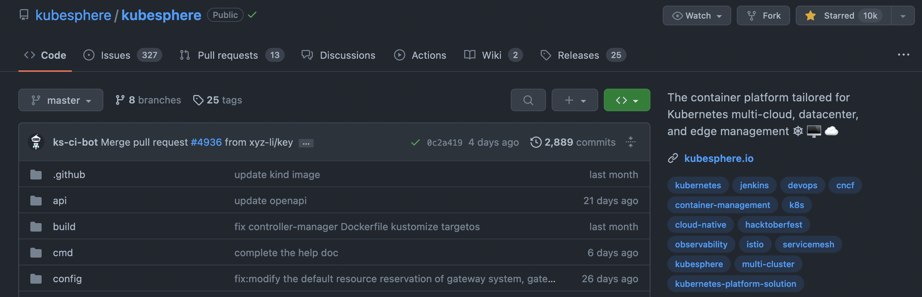
Task: Click the commit history clock icon
Action: point(536,142)
